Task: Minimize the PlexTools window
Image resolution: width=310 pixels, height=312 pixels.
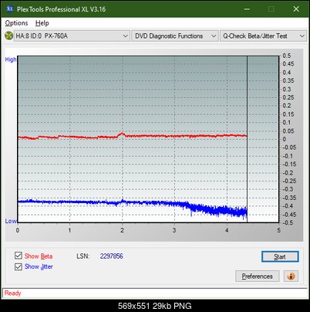Action: [247, 9]
